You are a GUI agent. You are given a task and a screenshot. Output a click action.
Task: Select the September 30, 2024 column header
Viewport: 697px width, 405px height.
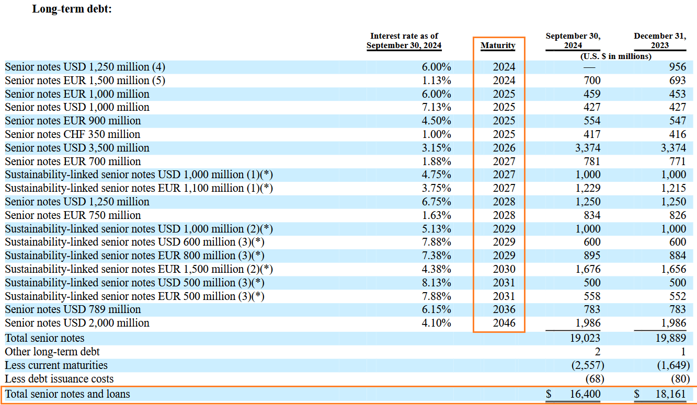click(x=573, y=40)
